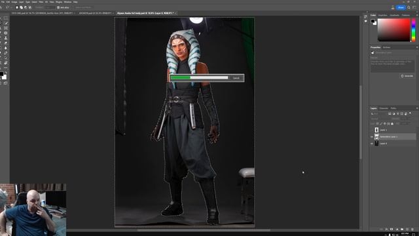
Task: Select the Spot Healing Brush tool
Action: coord(6,33)
